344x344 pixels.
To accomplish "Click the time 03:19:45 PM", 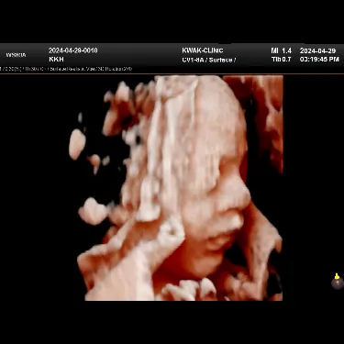I will [x=319, y=60].
